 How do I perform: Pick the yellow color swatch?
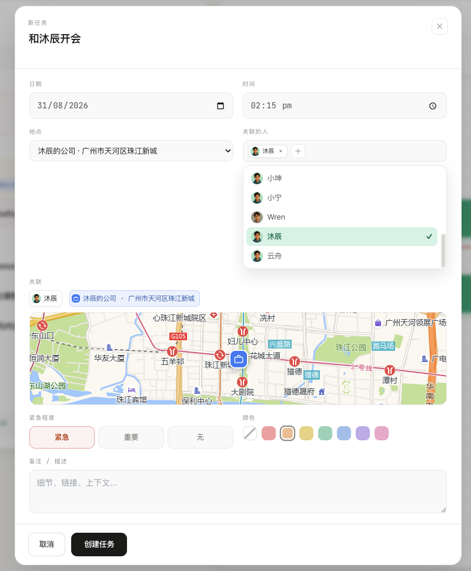click(x=306, y=433)
